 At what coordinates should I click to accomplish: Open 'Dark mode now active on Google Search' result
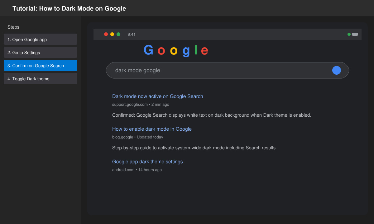[157, 96]
